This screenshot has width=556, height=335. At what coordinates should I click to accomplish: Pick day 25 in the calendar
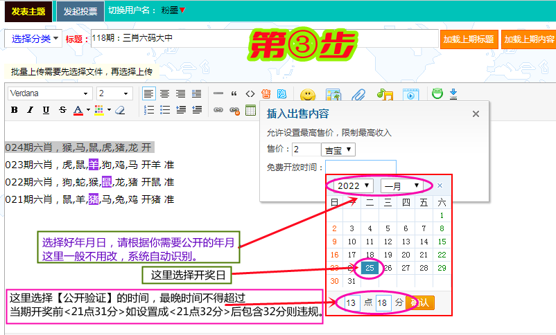[x=369, y=268]
